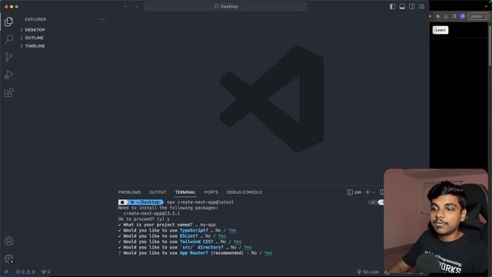Click the remote window status bar icon
Screen dimensions: 492x277
click(x=6, y=272)
